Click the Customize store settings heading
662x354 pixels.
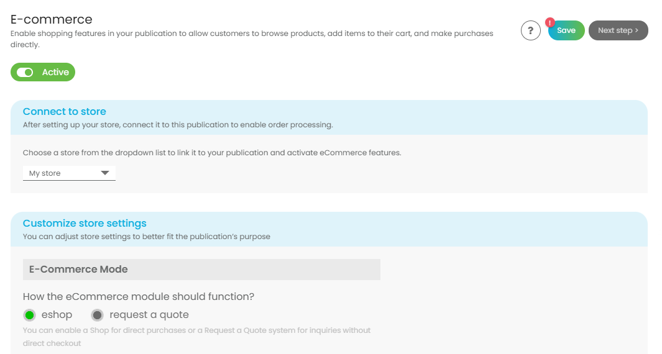point(85,224)
